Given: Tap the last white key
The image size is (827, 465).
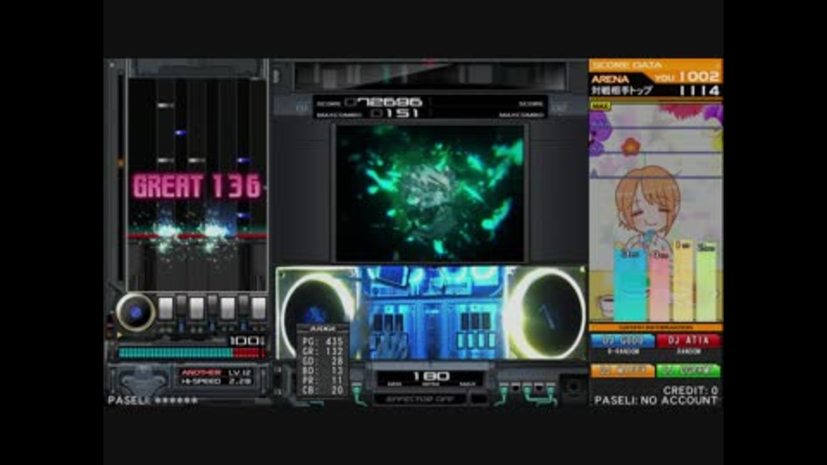Looking at the screenshot, I should tap(258, 308).
